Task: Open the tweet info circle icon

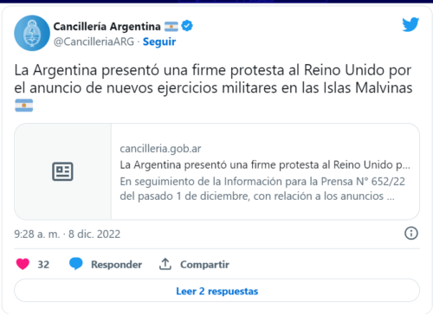Action: click(x=411, y=233)
